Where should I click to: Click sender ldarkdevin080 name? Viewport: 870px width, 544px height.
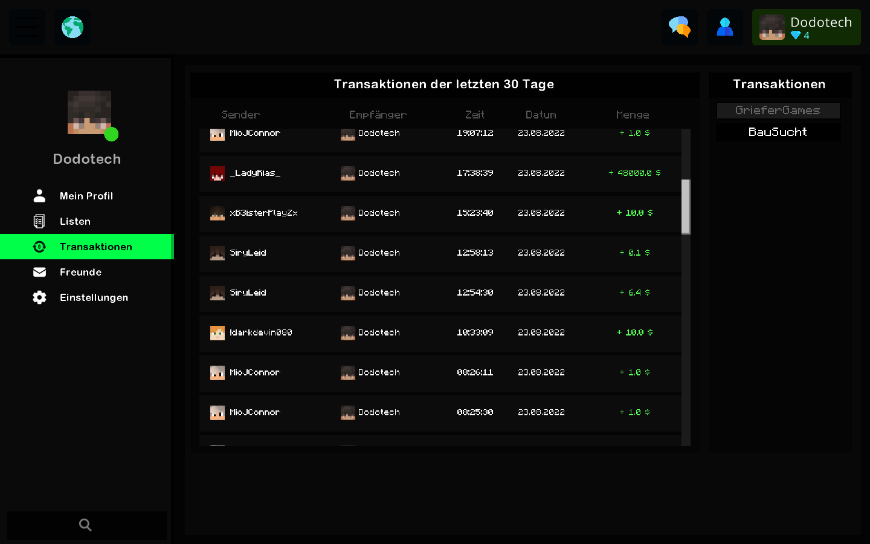[261, 332]
